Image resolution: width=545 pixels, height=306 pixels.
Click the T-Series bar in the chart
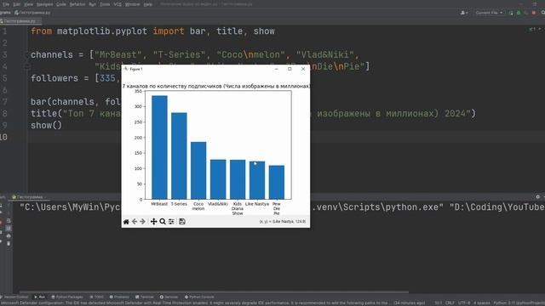pos(179,156)
